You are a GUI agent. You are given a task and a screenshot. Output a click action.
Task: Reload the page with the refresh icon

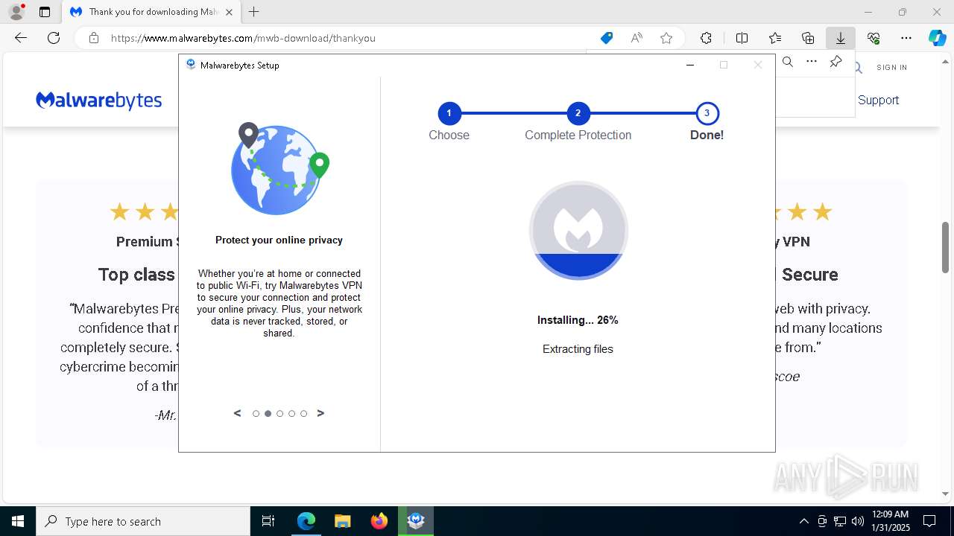click(x=54, y=38)
